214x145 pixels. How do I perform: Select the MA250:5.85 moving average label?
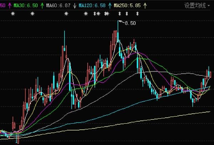(127, 5)
